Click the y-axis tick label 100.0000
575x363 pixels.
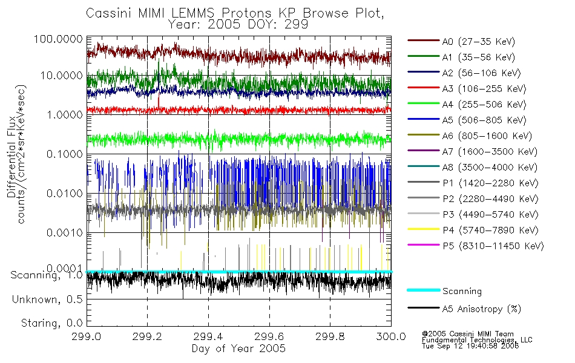pos(58,39)
